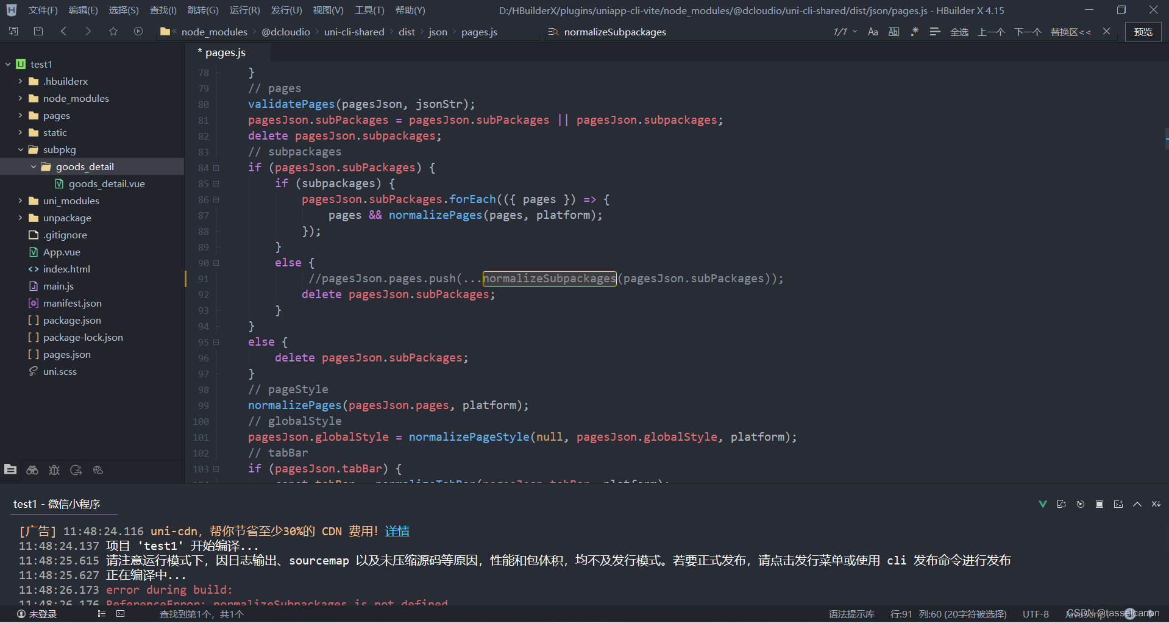Toggle case sensitive Aa search option

[x=873, y=32]
